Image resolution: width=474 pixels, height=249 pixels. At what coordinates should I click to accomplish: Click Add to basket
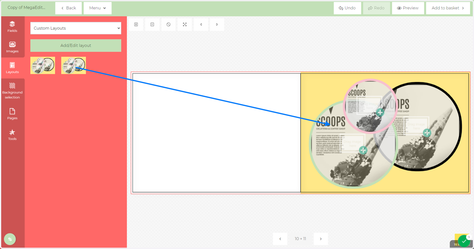point(448,8)
